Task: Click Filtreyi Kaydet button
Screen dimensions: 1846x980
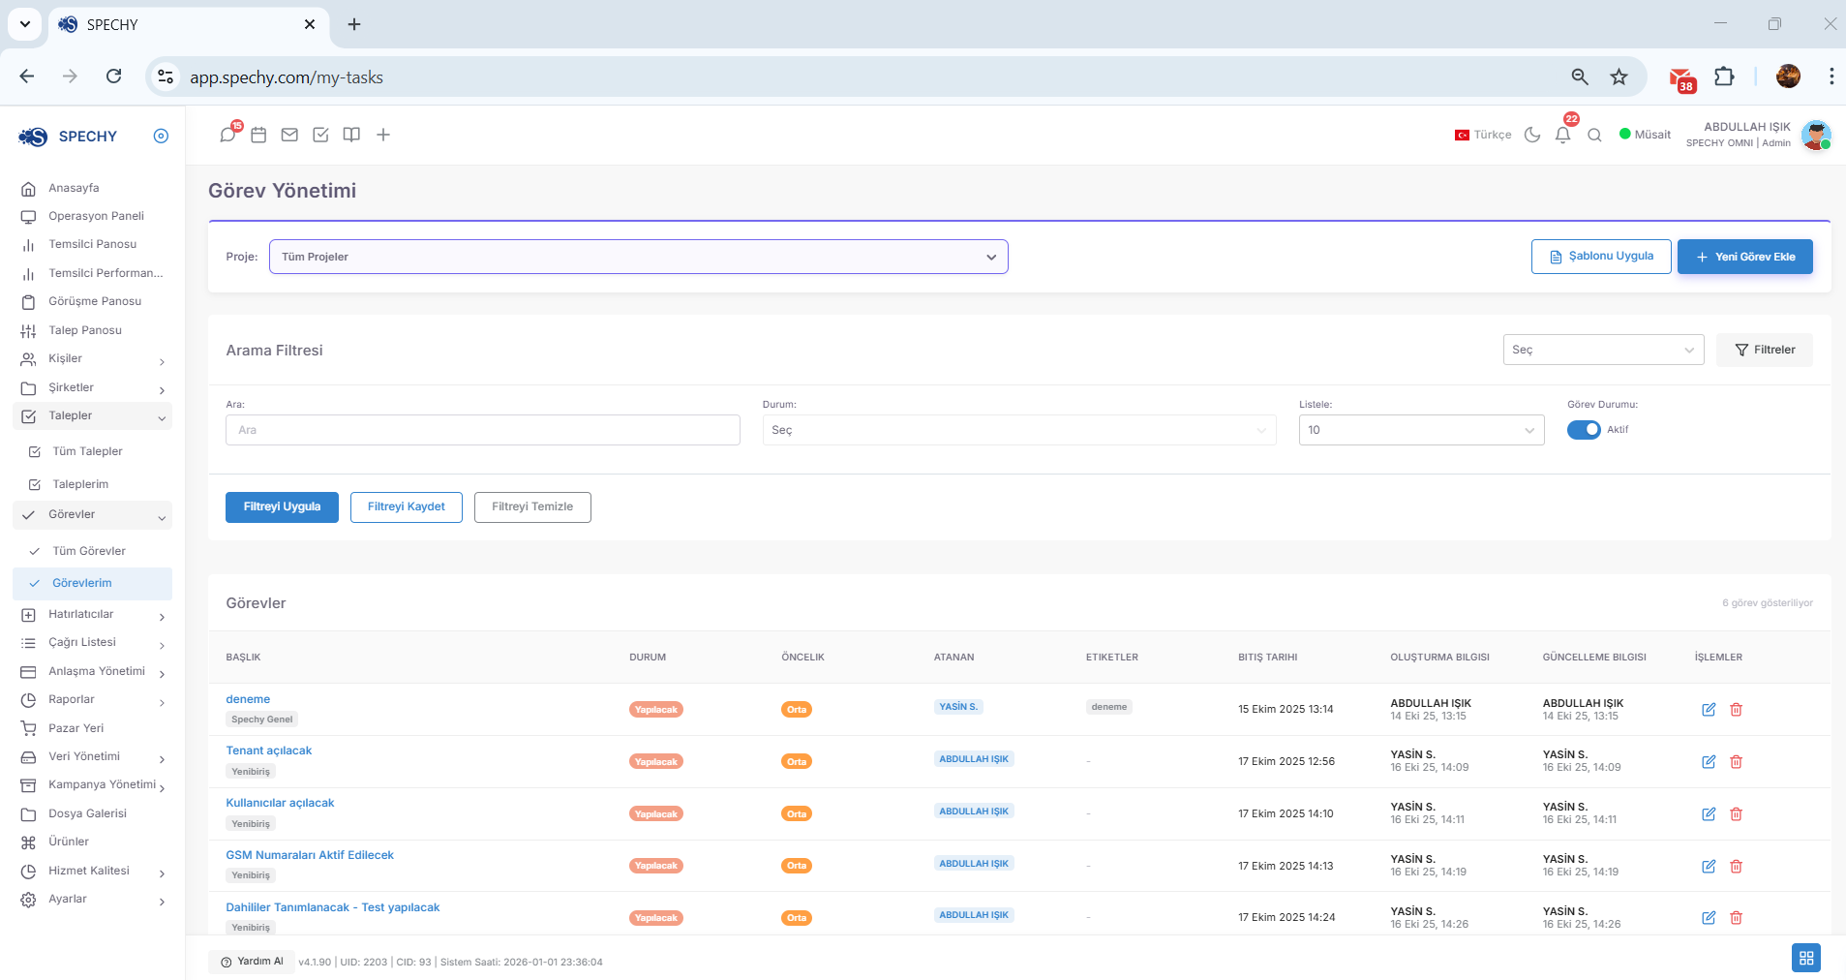Action: point(407,507)
